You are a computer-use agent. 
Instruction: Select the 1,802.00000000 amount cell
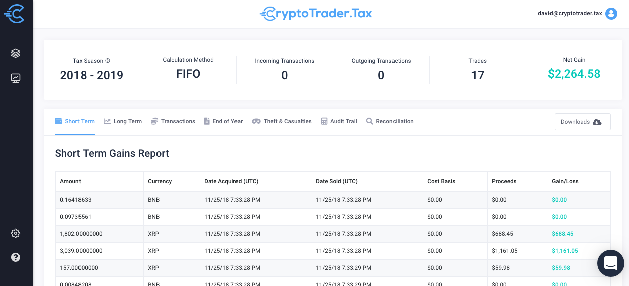click(100, 234)
